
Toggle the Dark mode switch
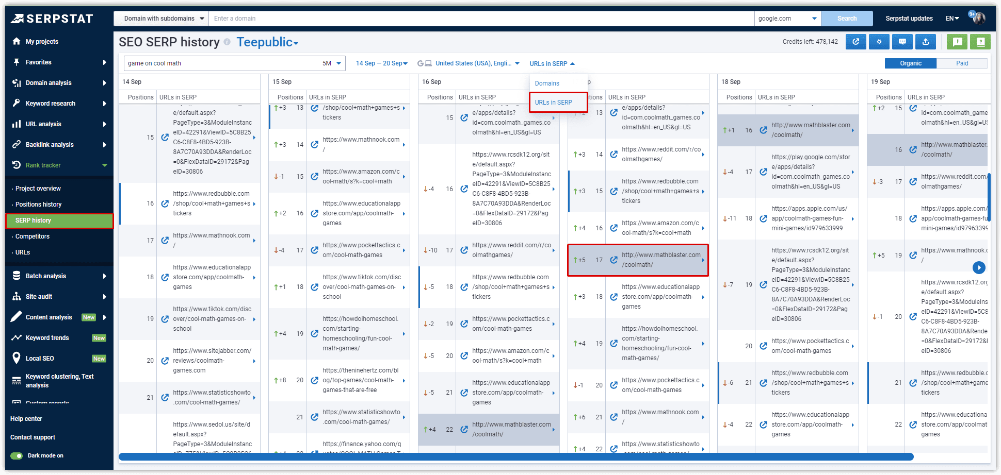[17, 455]
